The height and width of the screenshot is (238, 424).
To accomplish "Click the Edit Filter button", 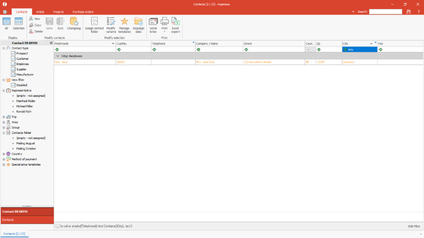I will tap(414, 226).
